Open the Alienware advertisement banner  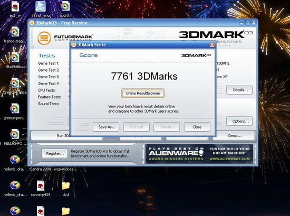coord(199,154)
